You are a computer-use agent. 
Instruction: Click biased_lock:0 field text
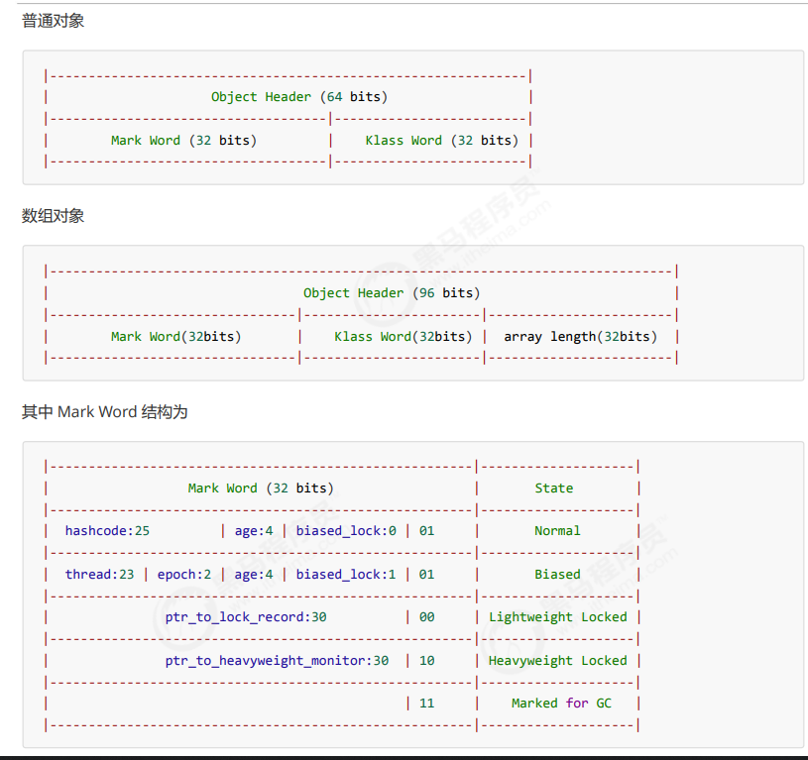pos(346,531)
